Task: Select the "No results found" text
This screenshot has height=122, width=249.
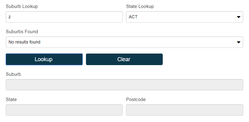Action: coord(24,42)
